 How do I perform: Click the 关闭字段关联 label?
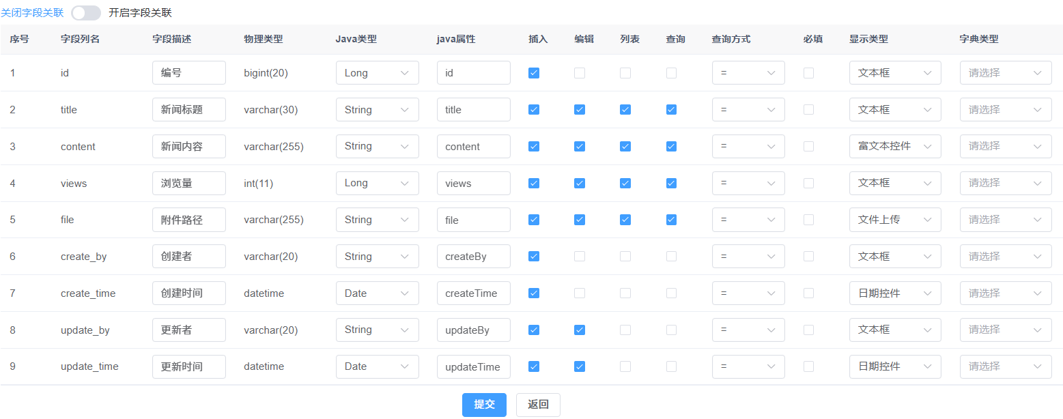32,13
